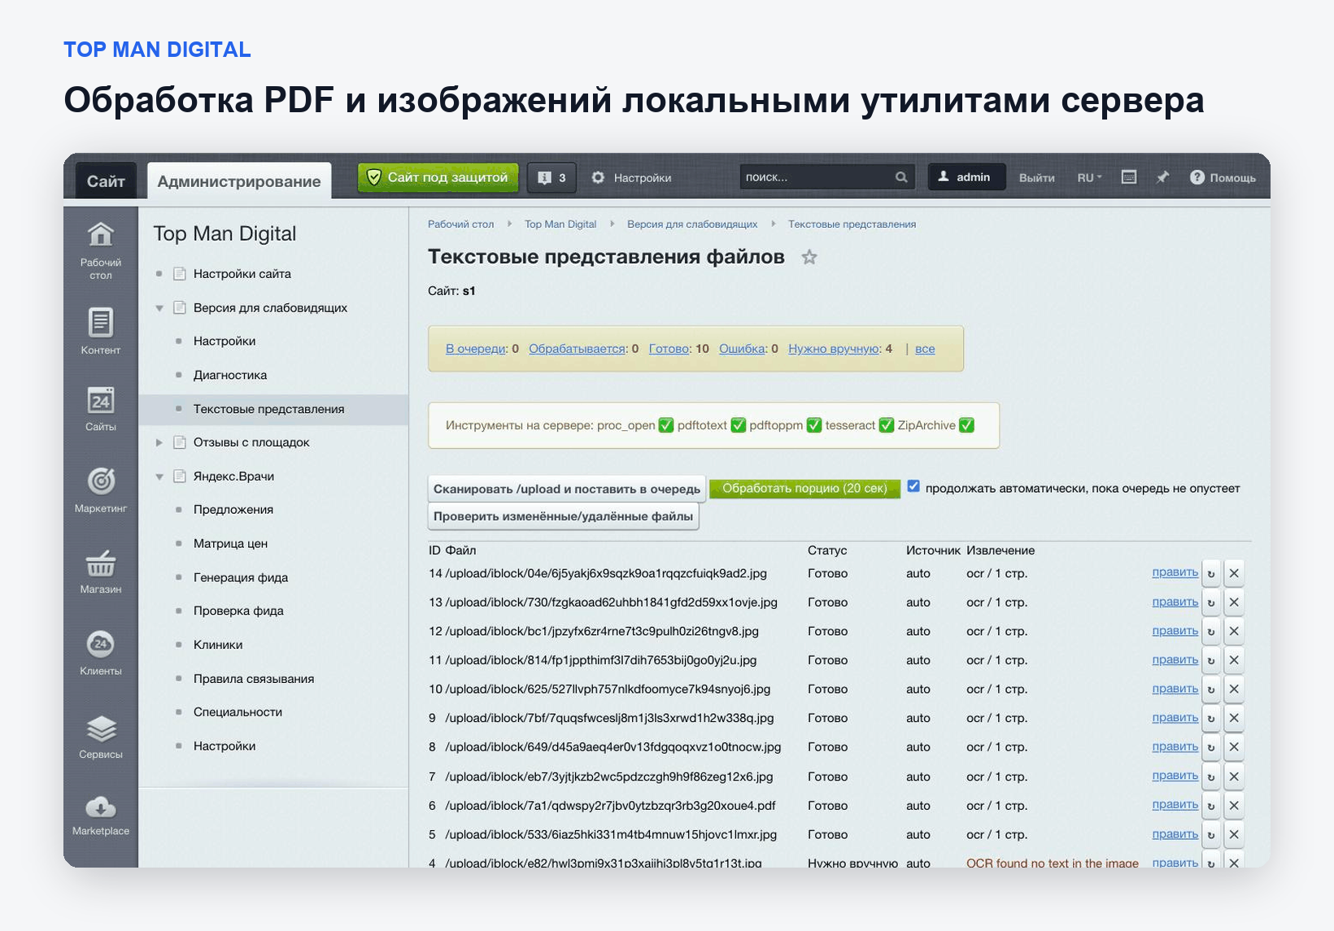Reprocess file row ID 9
1334x931 pixels.
click(x=1210, y=718)
